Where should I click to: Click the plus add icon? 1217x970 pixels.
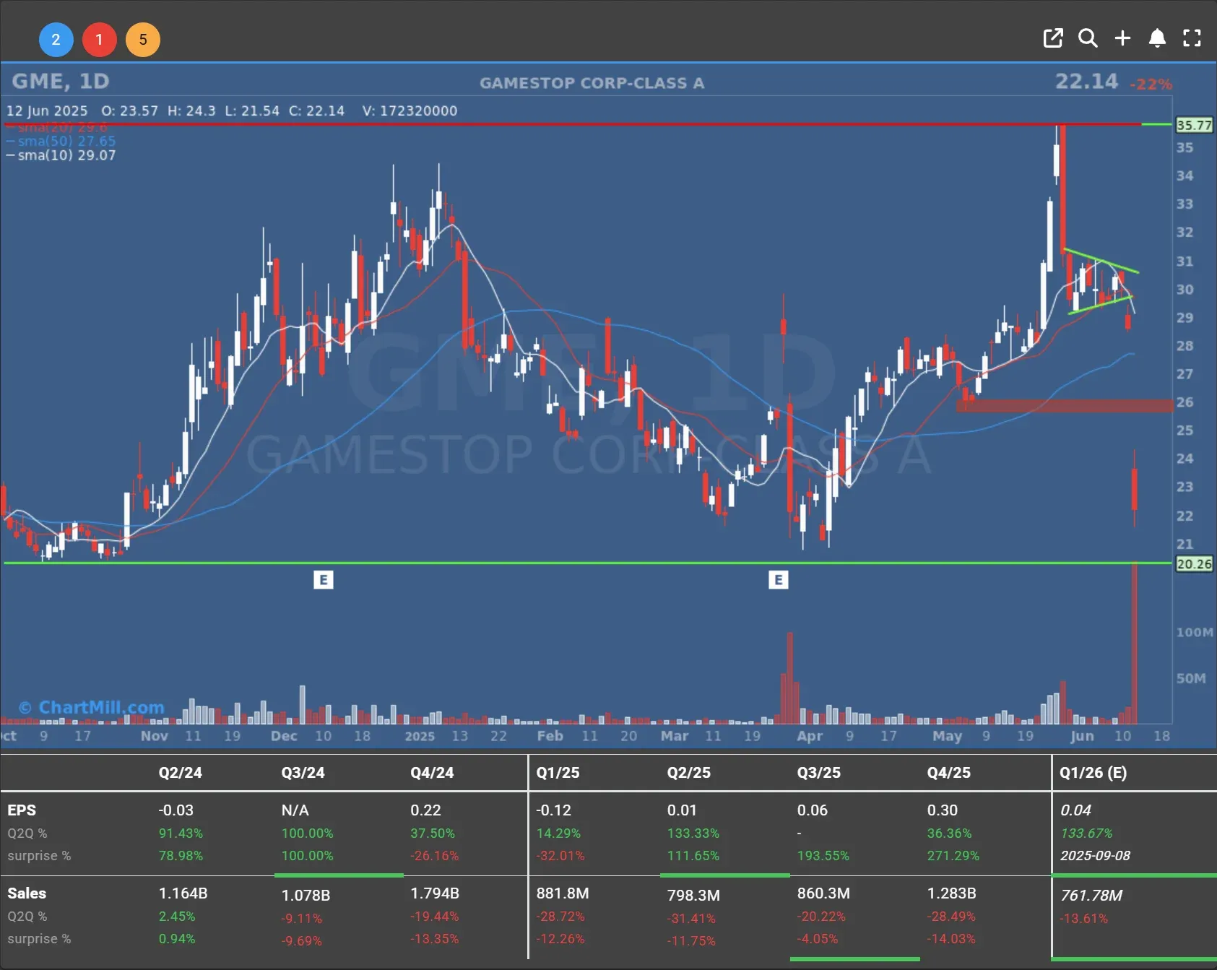coord(1122,38)
